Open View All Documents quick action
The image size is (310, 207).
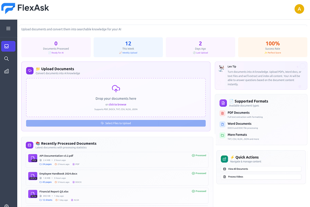(261, 169)
